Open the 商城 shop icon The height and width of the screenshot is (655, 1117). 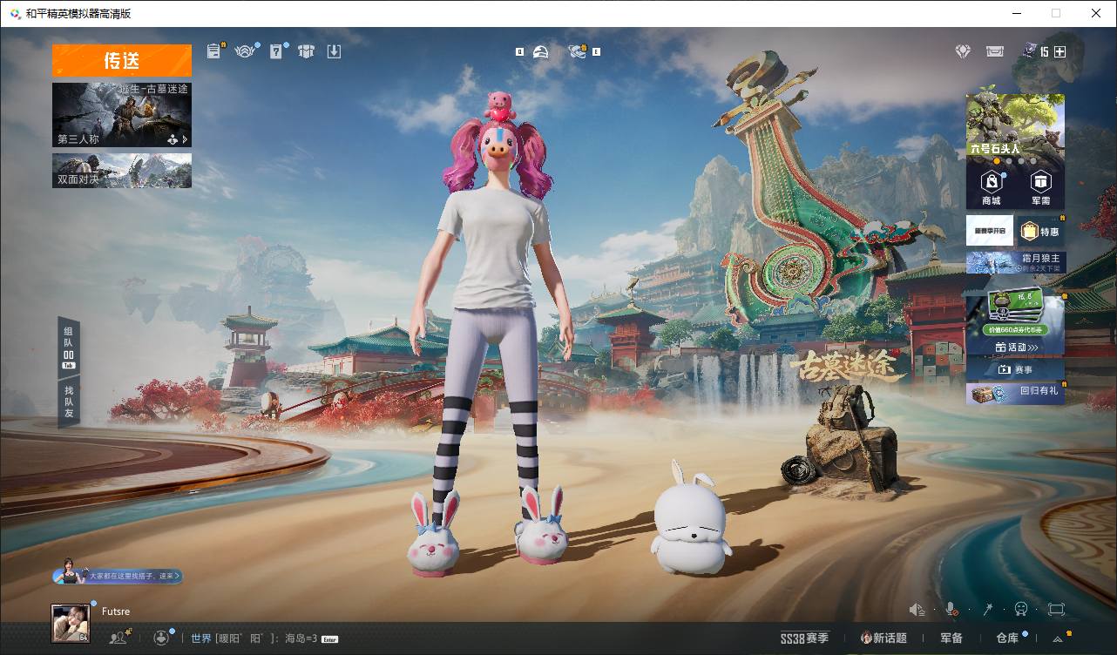coord(992,187)
